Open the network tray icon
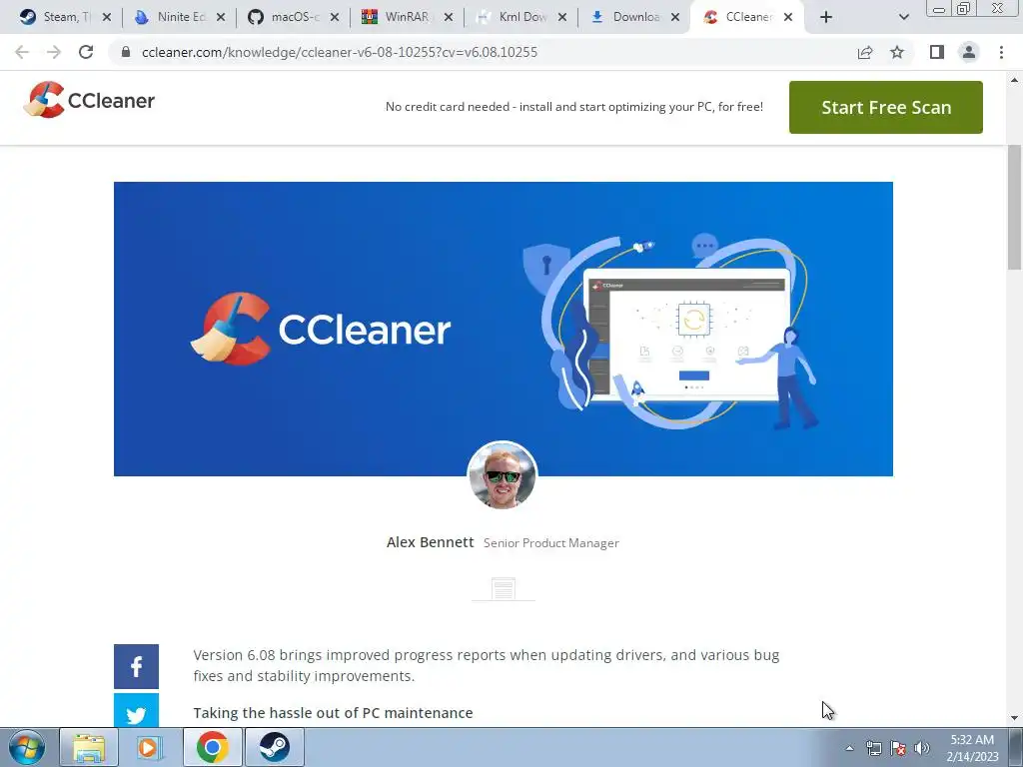1023x767 pixels. click(x=873, y=748)
